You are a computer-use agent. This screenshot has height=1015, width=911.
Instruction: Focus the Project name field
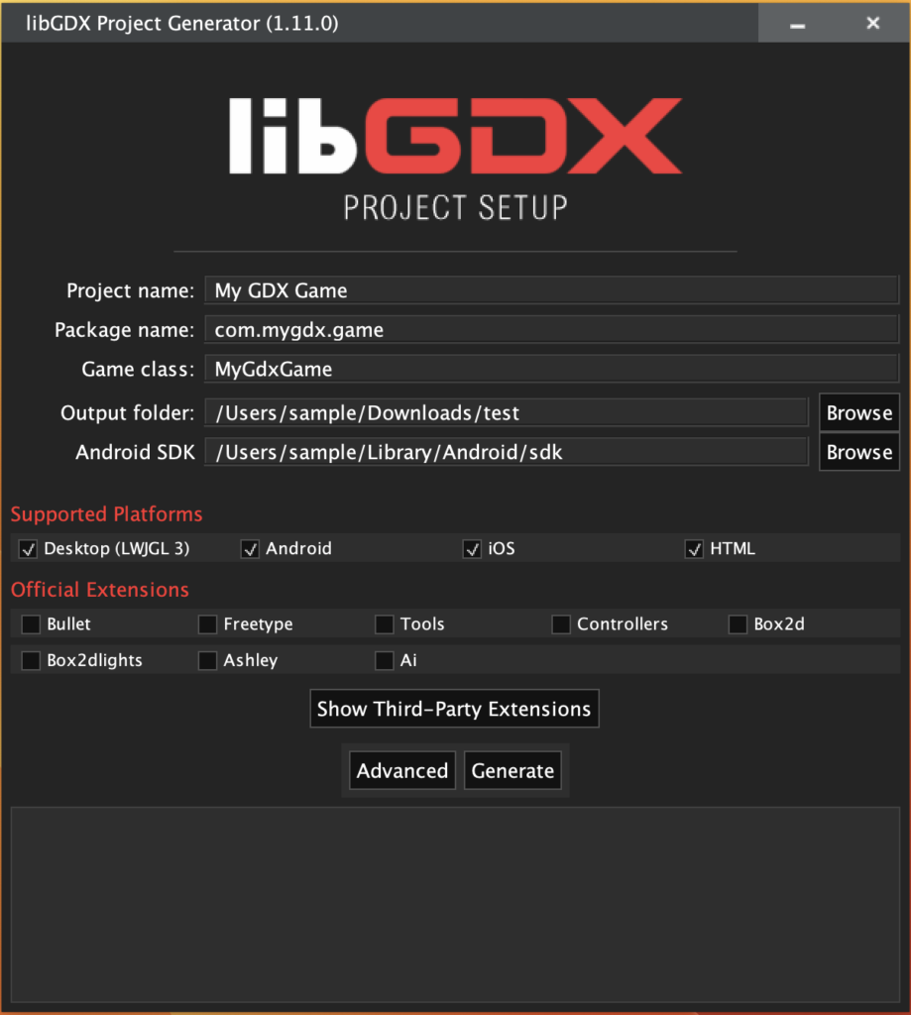[551, 290]
